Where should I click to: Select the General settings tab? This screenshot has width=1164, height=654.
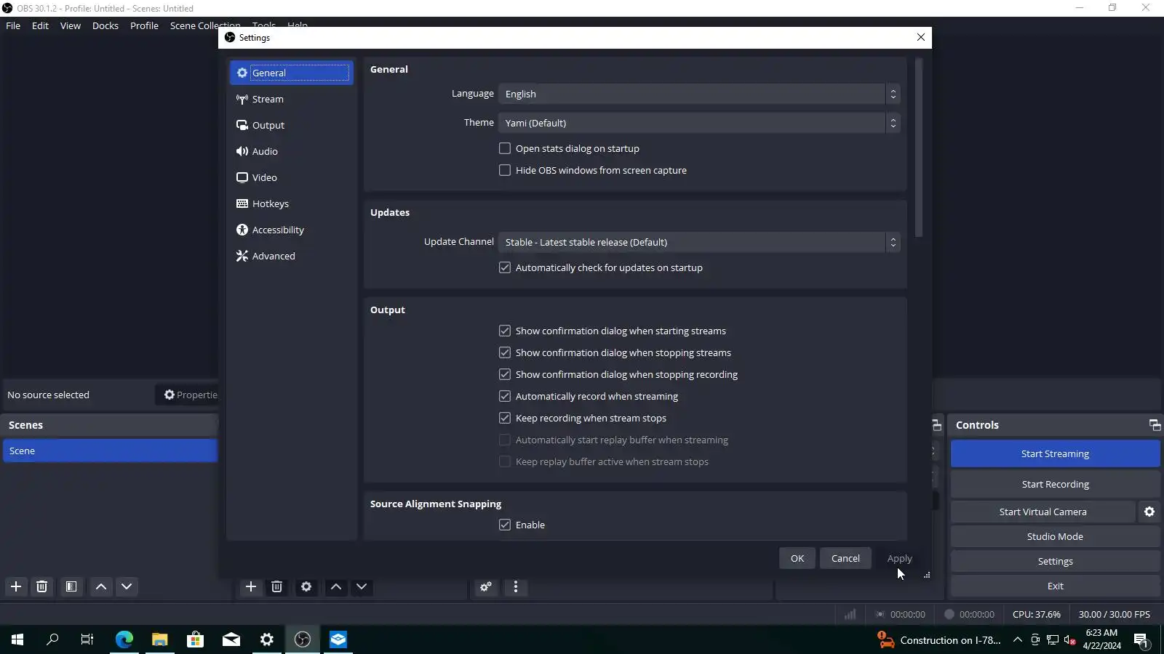tap(292, 73)
